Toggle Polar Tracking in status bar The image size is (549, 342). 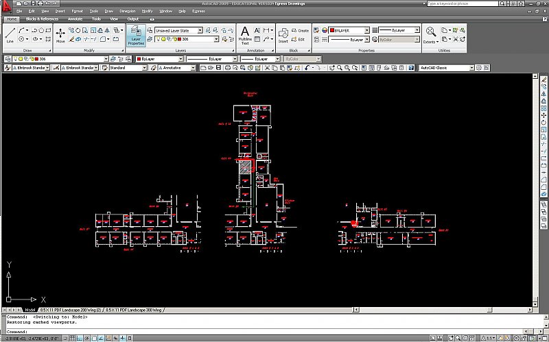tap(86, 338)
